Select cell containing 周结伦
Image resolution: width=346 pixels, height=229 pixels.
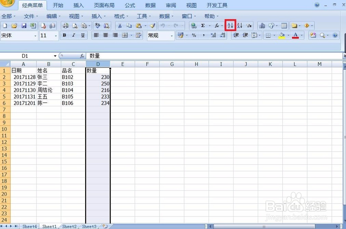(49, 90)
